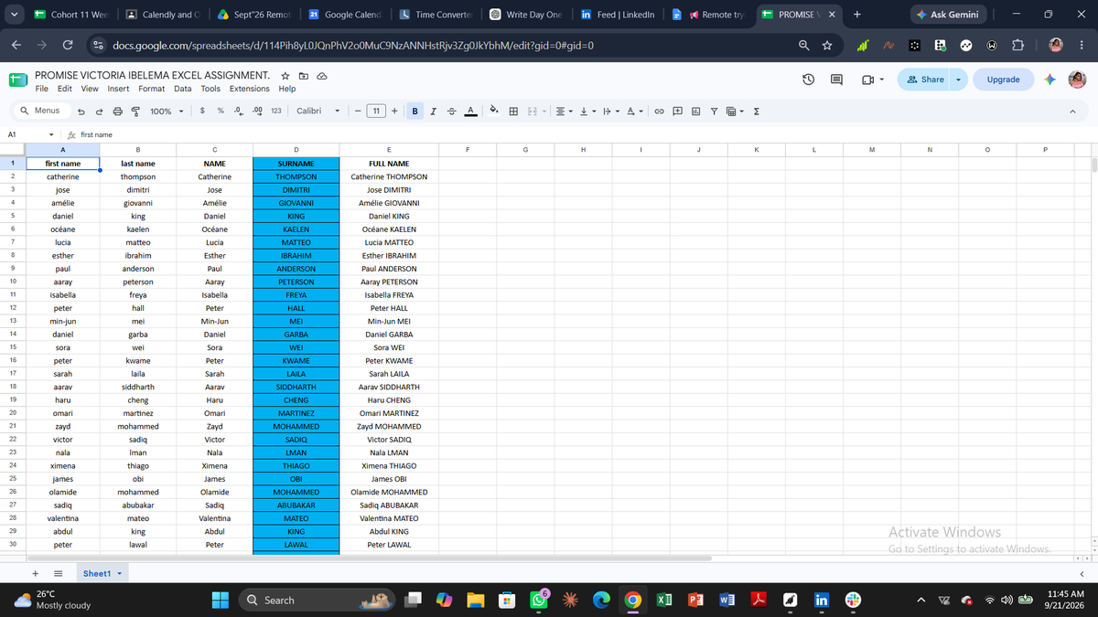Open the File menu
The height and width of the screenshot is (617, 1098).
point(41,89)
